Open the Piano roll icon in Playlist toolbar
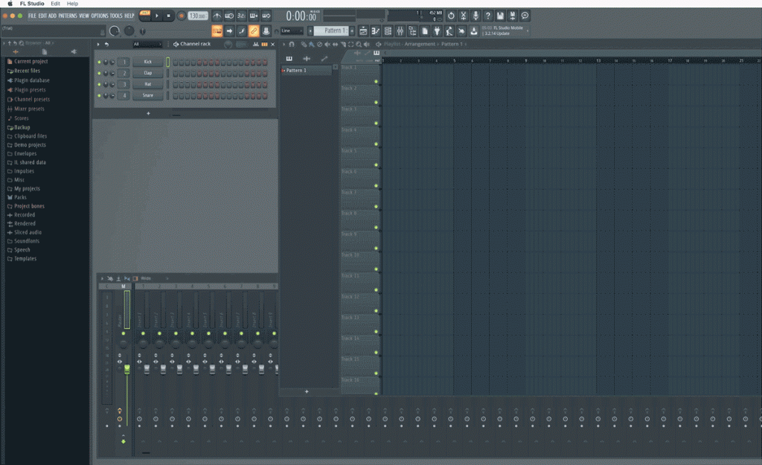 click(289, 59)
